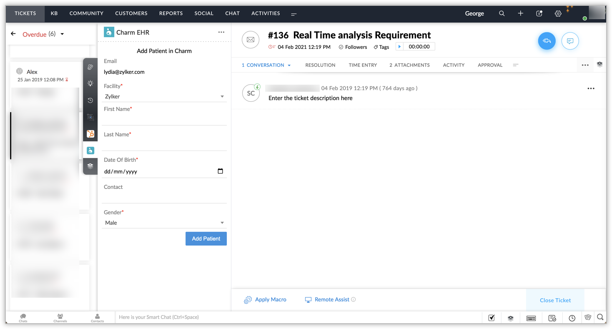Switch to the APPROVAL tab

pos(490,65)
